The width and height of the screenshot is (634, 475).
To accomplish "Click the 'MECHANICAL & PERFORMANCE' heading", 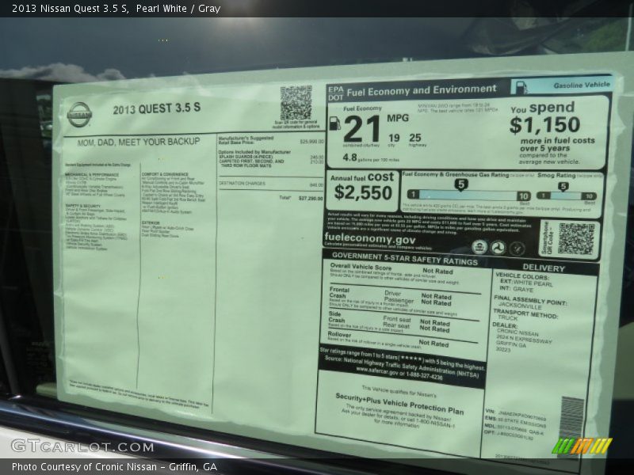I will [x=91, y=174].
